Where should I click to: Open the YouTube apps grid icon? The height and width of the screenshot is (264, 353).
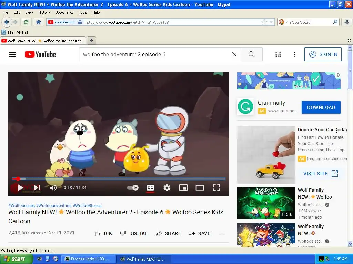point(278,54)
